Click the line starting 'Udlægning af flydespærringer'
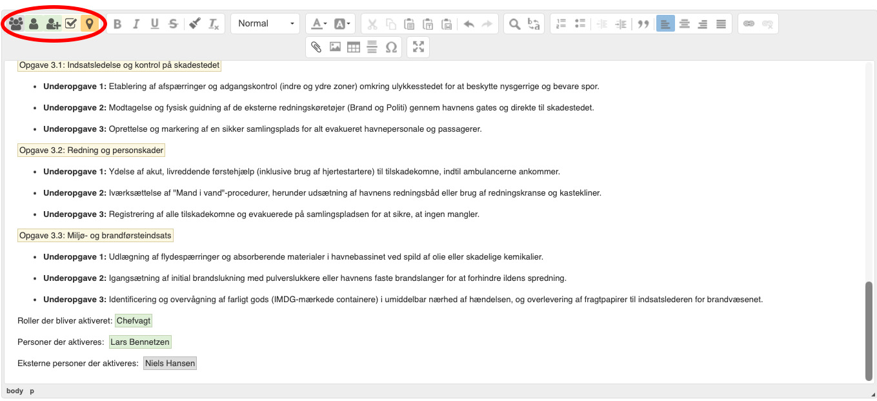The height and width of the screenshot is (401, 877). (293, 257)
